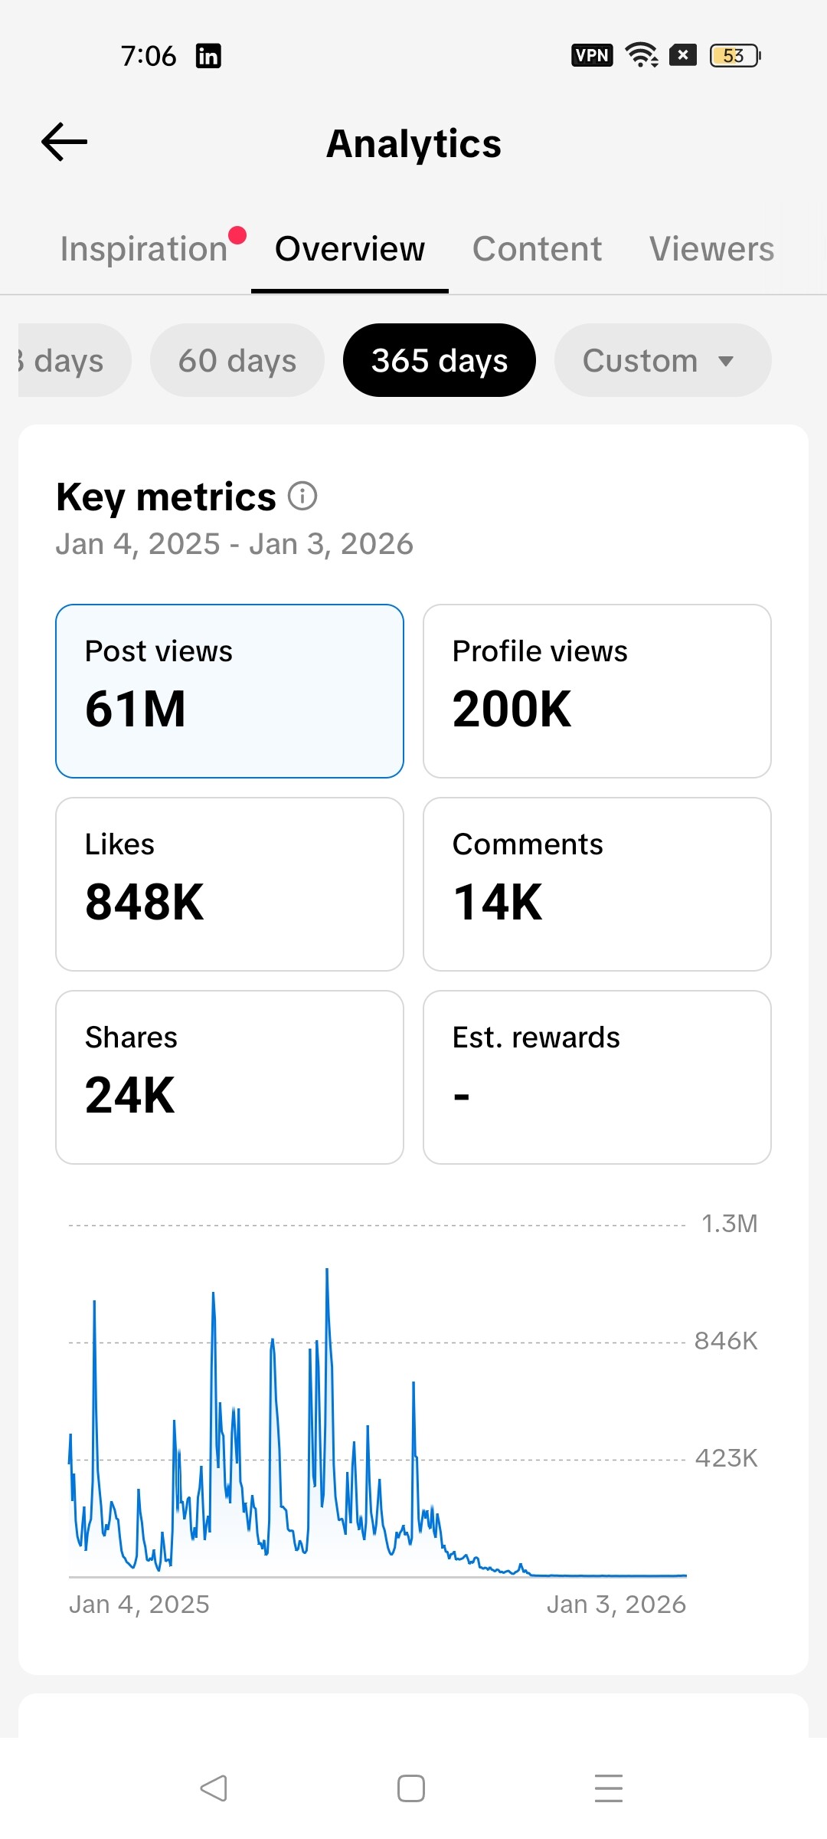Open the Android recent apps menu icon
827x1839 pixels.
(609, 1788)
